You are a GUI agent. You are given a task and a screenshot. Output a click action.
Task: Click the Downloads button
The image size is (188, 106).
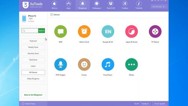(159, 6)
